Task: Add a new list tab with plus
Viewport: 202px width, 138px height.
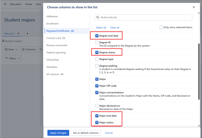Action: (x=27, y=33)
